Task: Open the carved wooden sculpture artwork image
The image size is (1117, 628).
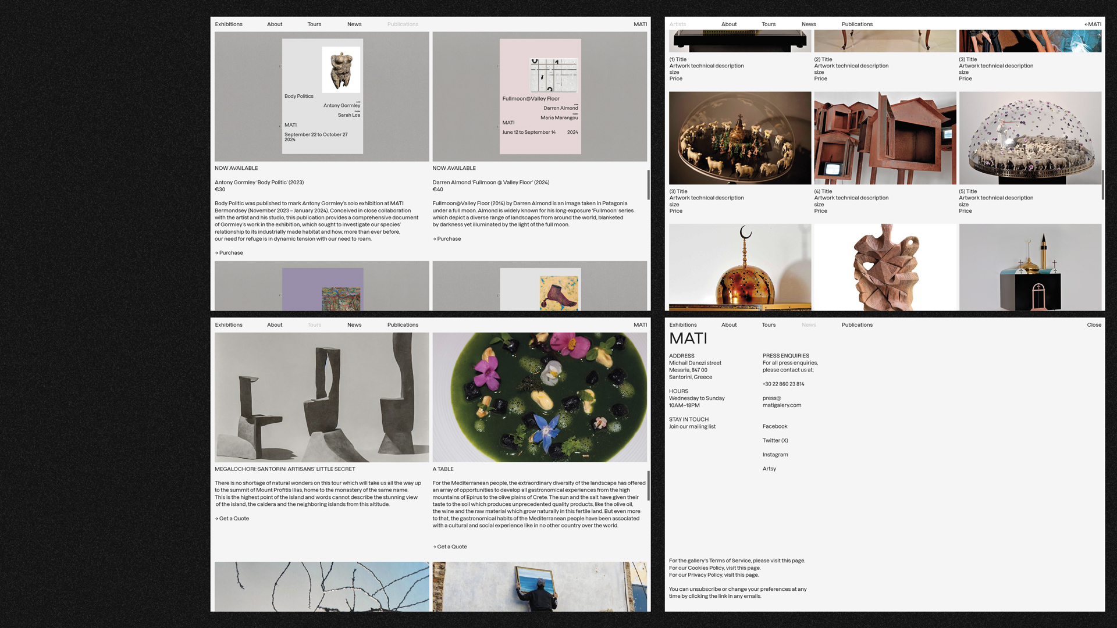Action: point(884,267)
